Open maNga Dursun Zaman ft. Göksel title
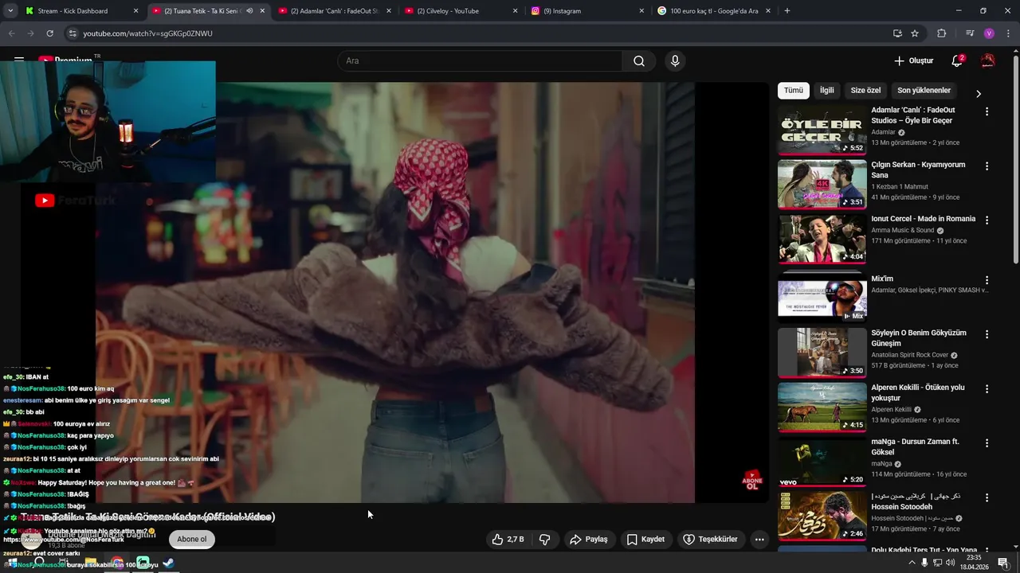The width and height of the screenshot is (1020, 573). click(x=915, y=446)
